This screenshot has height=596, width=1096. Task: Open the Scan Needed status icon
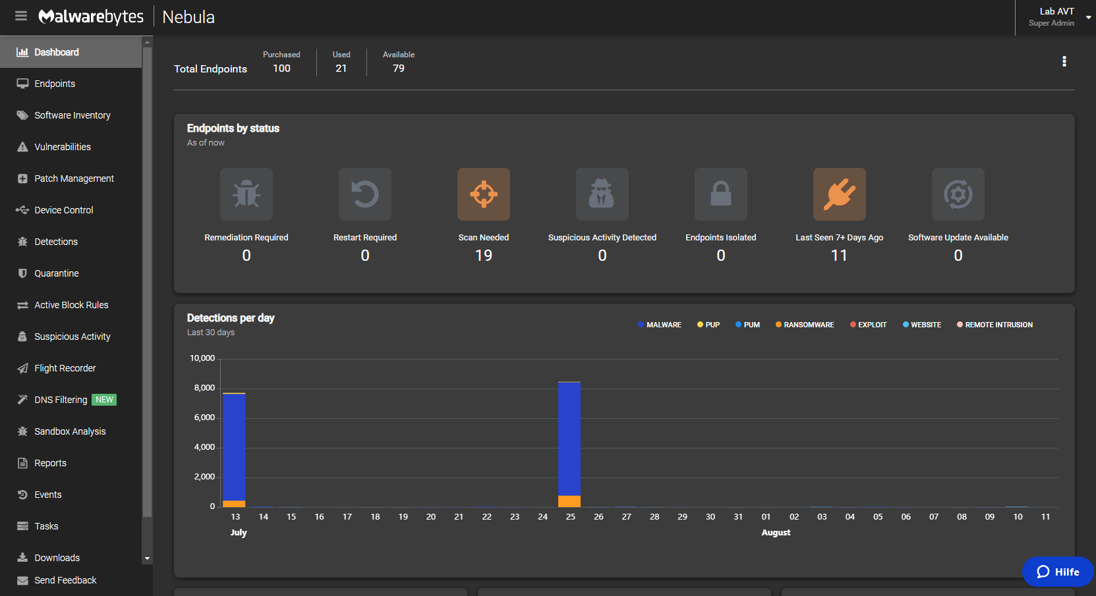click(483, 194)
